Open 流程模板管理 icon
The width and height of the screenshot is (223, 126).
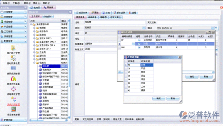(x=13, y=89)
